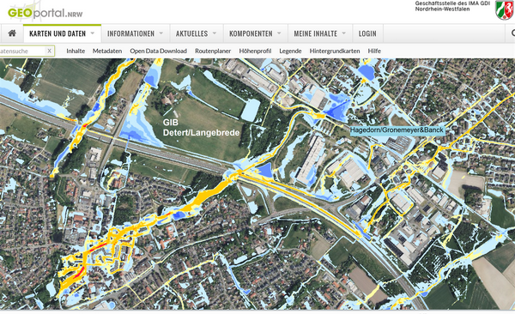
Task: Open Metadaten from the map toolbar
Action: click(x=107, y=51)
